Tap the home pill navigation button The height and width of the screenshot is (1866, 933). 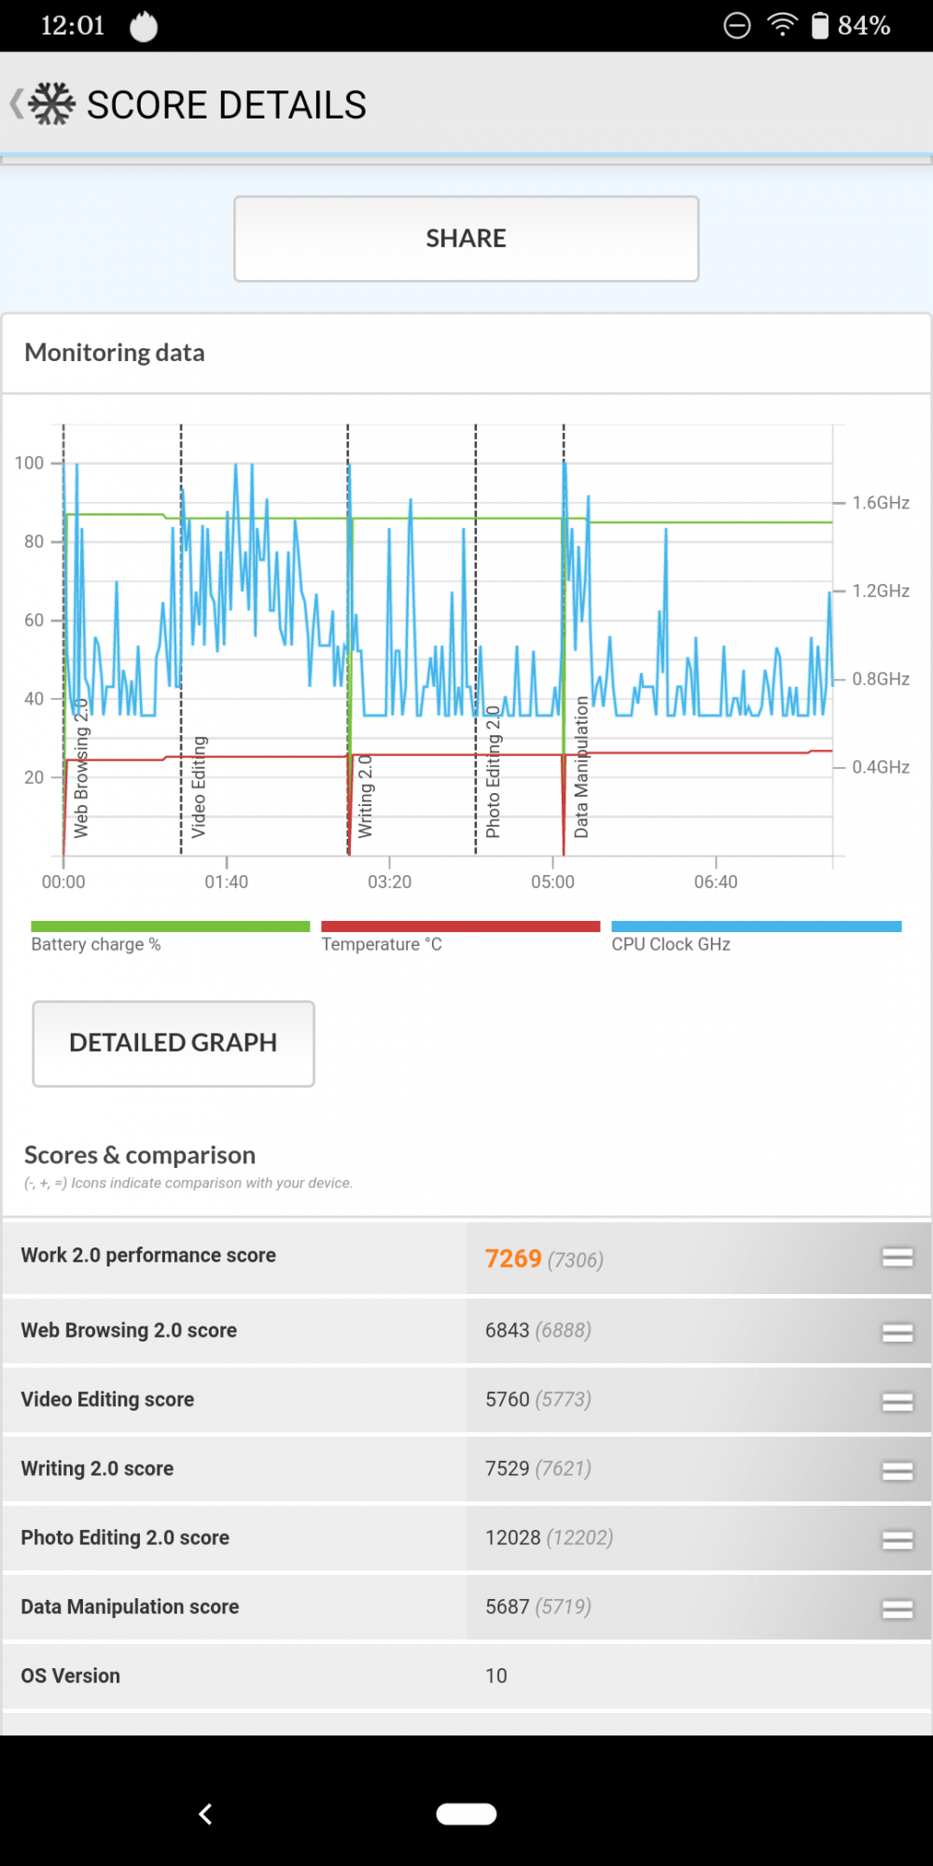pos(466,1814)
